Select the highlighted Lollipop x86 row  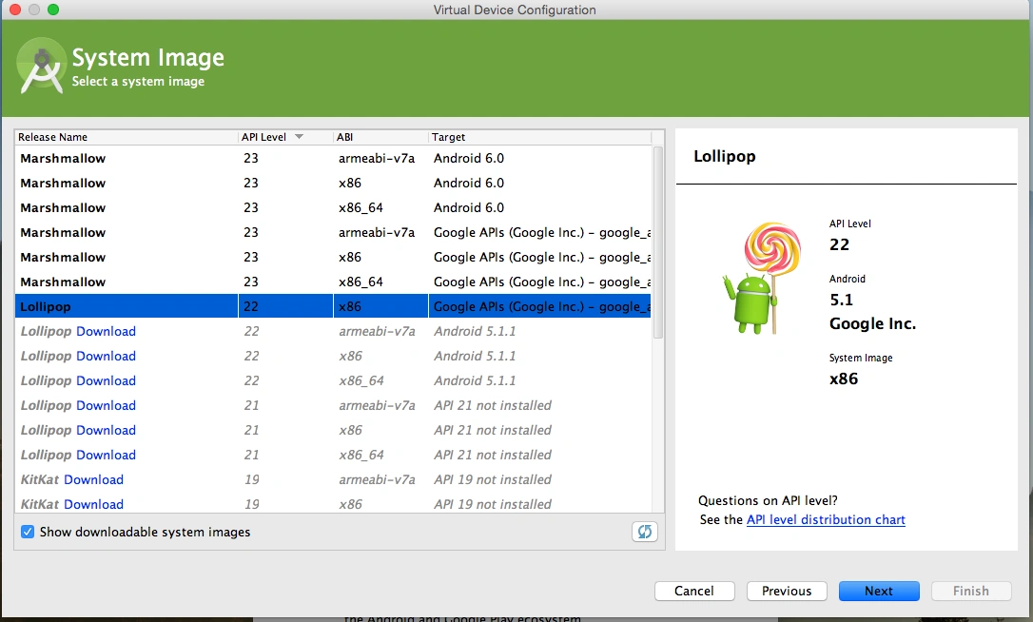coord(333,306)
